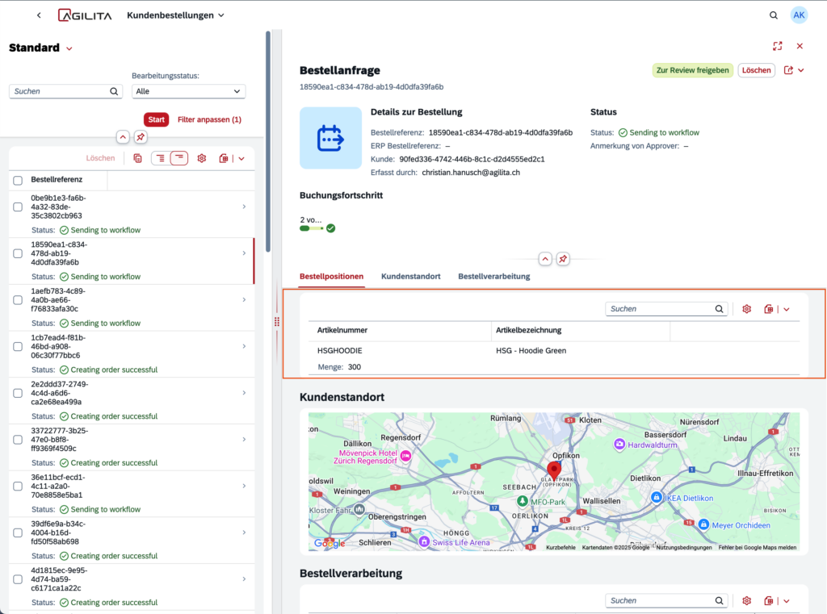Viewport: 827px width, 614px height.
Task: Click the red location pin on map
Action: tap(553, 470)
